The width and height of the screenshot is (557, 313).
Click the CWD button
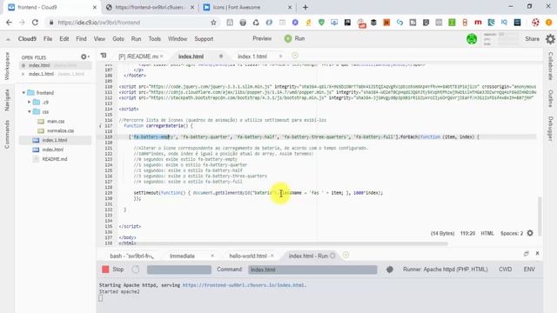(x=505, y=270)
